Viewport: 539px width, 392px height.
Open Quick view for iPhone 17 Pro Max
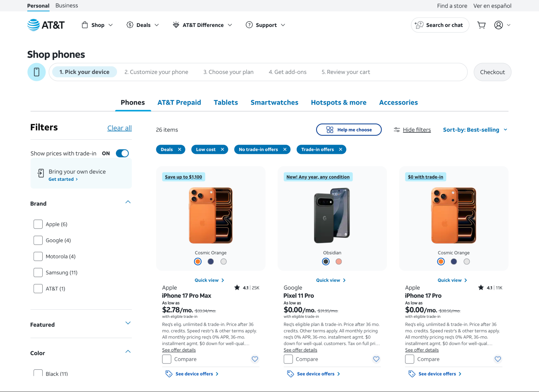point(209,280)
